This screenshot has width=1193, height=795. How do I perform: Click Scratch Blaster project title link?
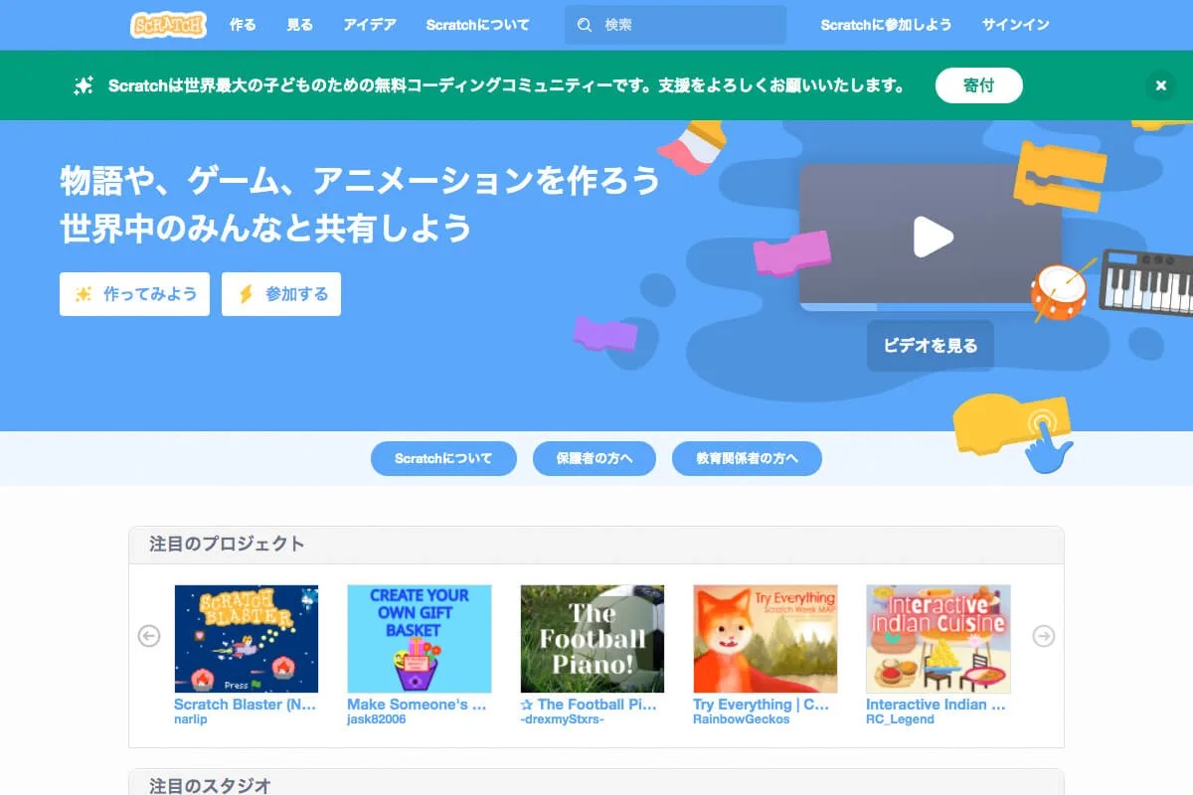[x=246, y=705]
